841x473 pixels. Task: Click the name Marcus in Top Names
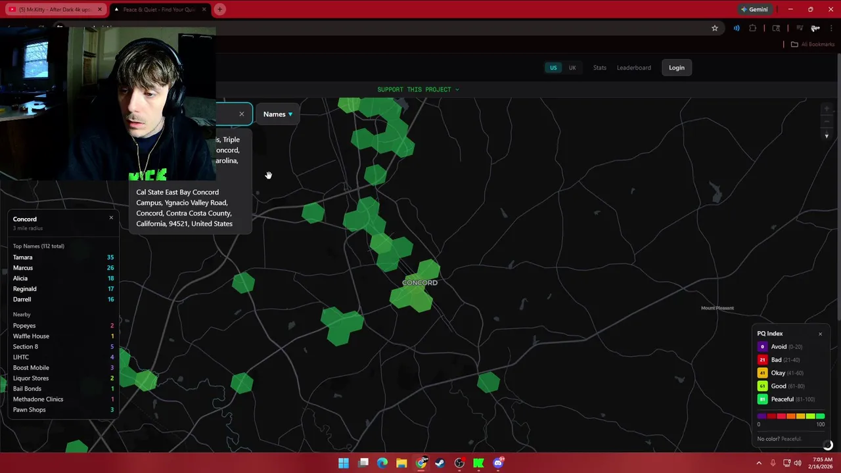[23, 268]
